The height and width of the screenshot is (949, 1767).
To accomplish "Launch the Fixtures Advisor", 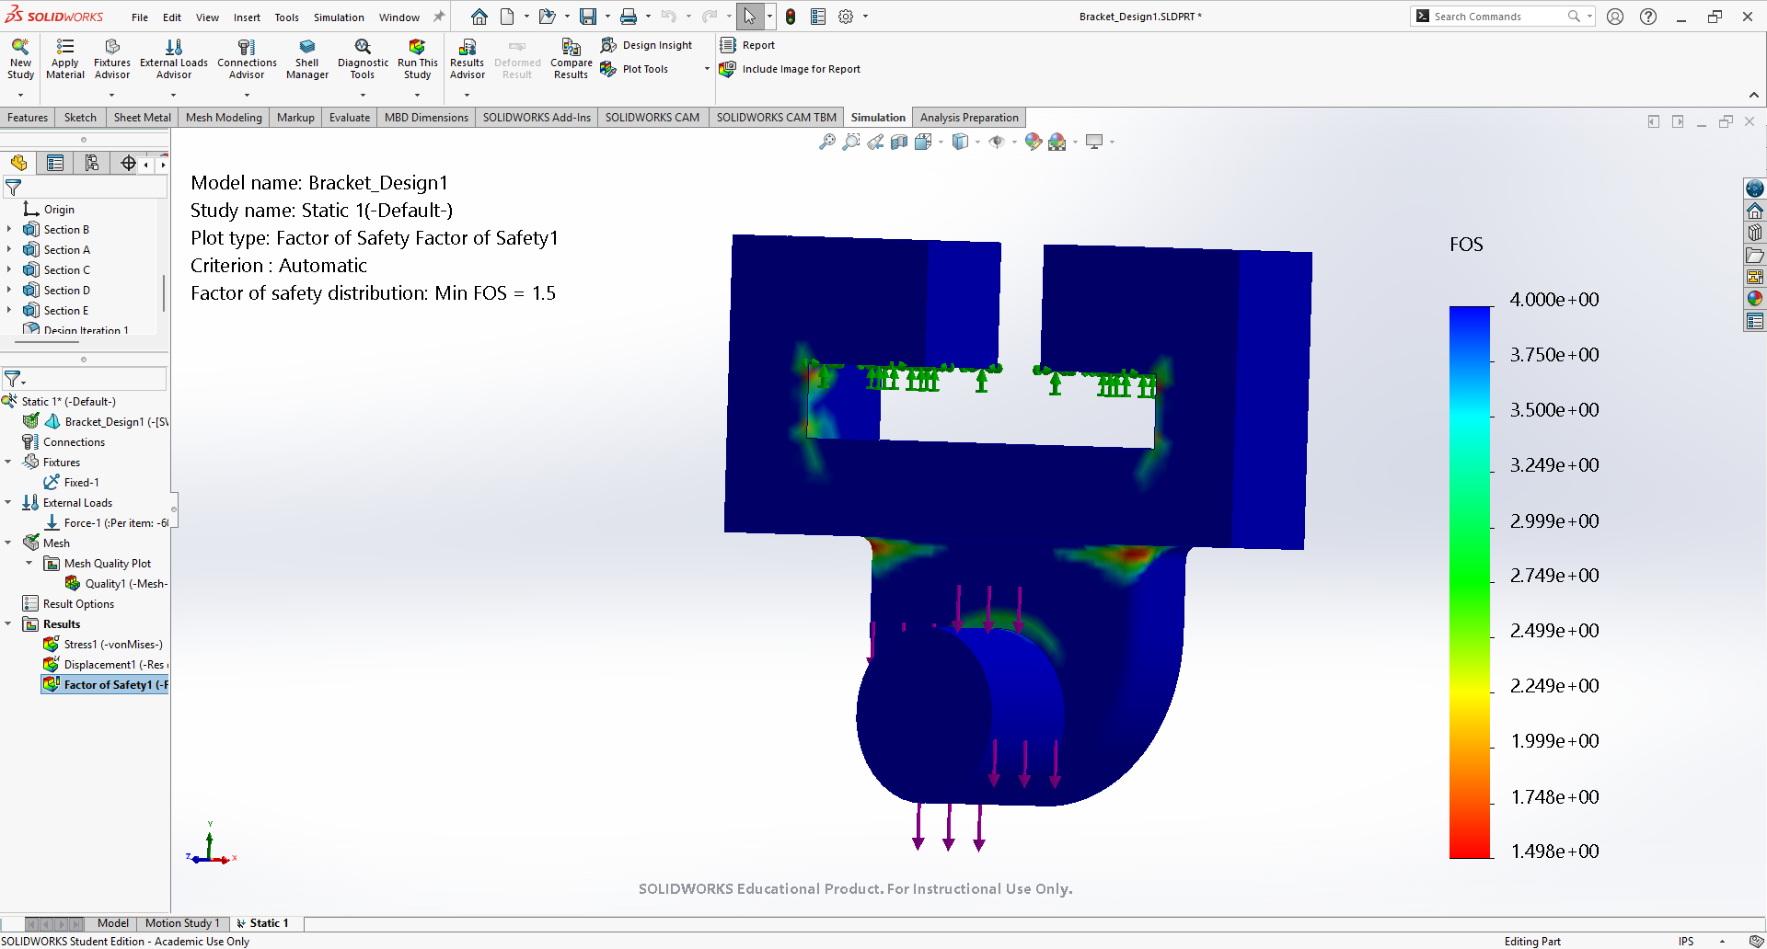I will [x=112, y=59].
